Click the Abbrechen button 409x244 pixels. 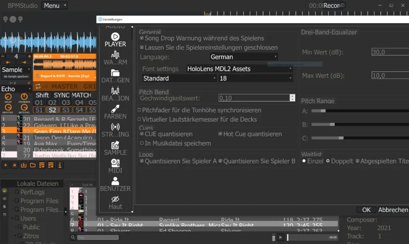[393, 210]
